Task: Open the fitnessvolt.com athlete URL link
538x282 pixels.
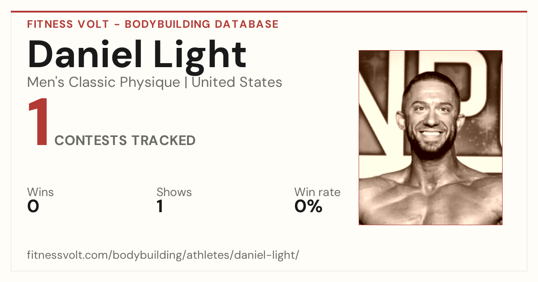Action: (x=163, y=256)
